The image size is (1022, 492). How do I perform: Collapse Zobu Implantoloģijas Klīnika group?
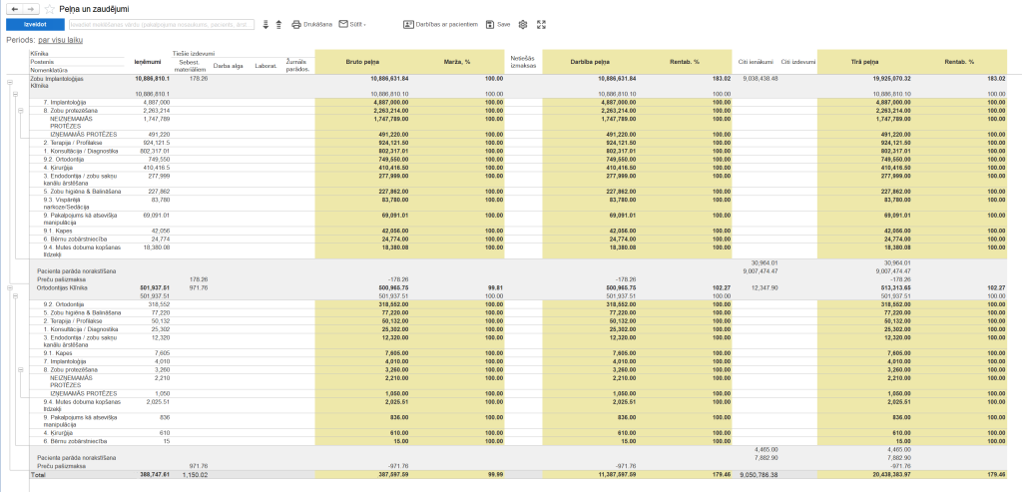tap(10, 82)
